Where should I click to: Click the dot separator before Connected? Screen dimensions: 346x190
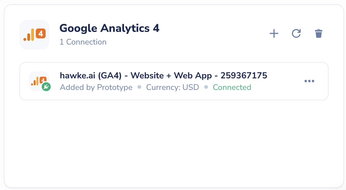[206, 87]
